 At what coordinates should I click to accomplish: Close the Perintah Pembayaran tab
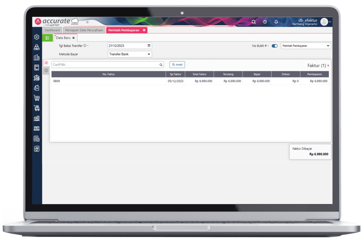pos(144,30)
